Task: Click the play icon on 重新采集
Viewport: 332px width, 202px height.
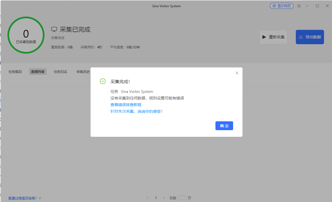Action: coord(264,37)
